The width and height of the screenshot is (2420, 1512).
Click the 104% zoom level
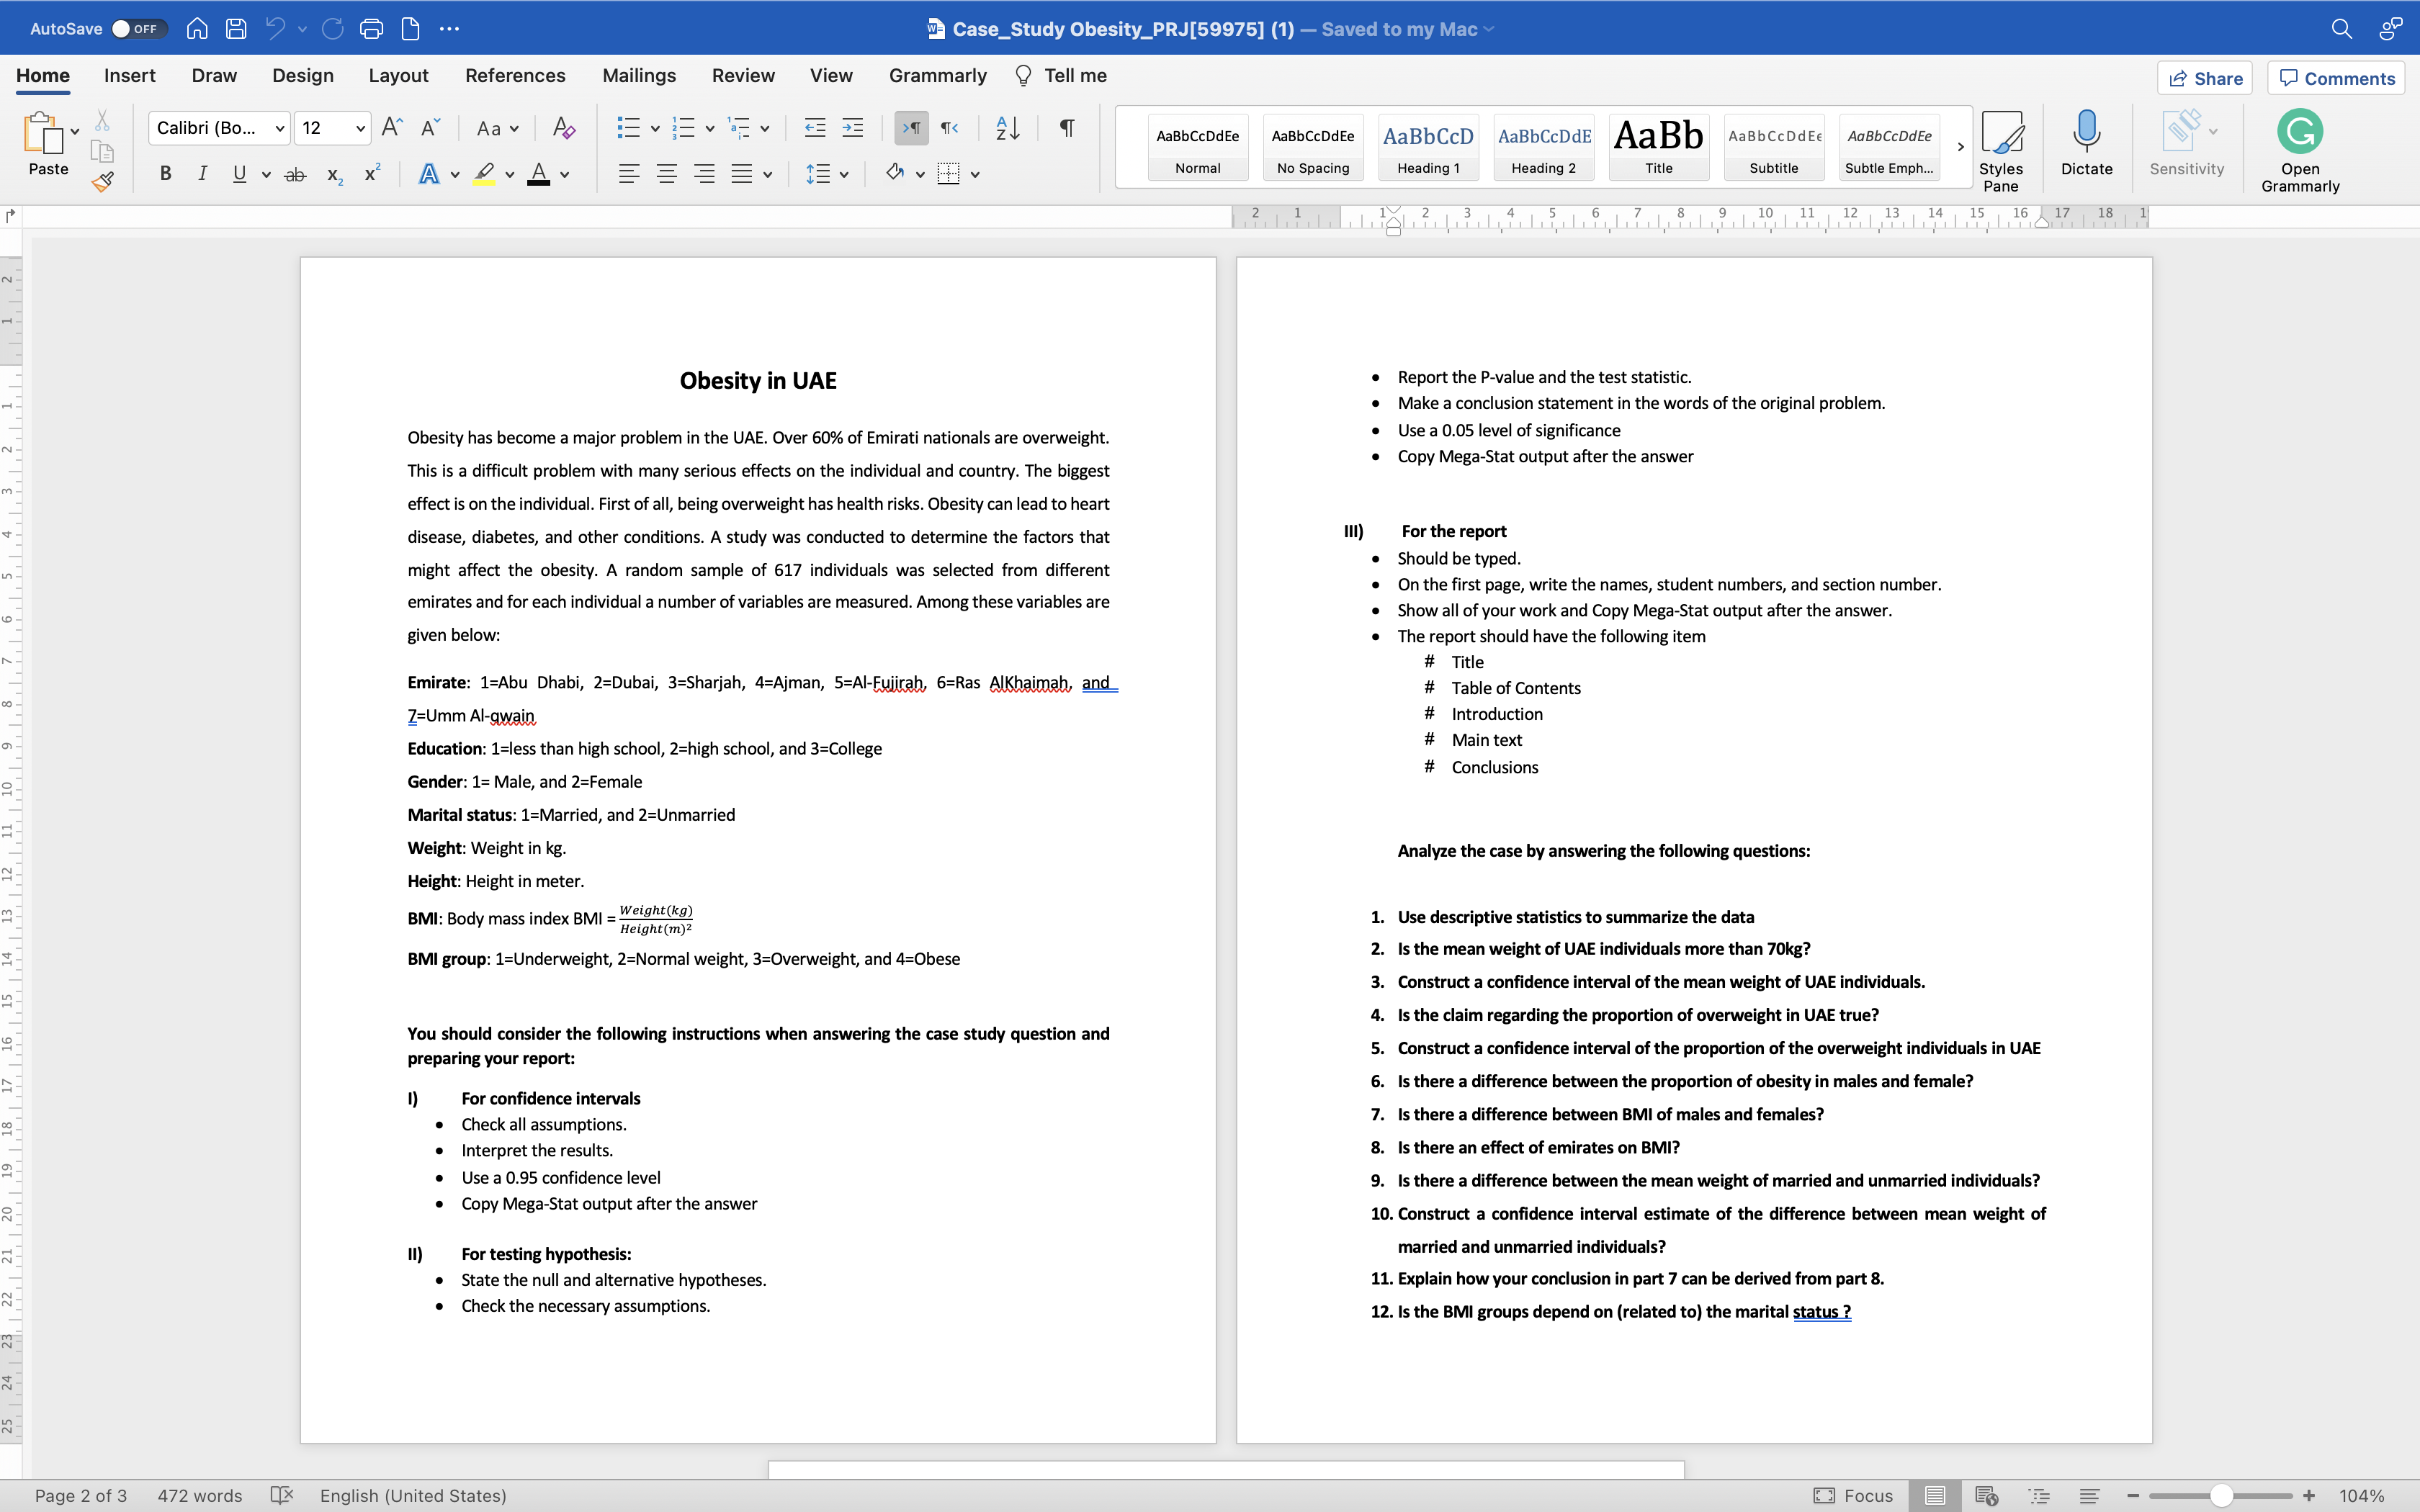tap(2362, 1495)
